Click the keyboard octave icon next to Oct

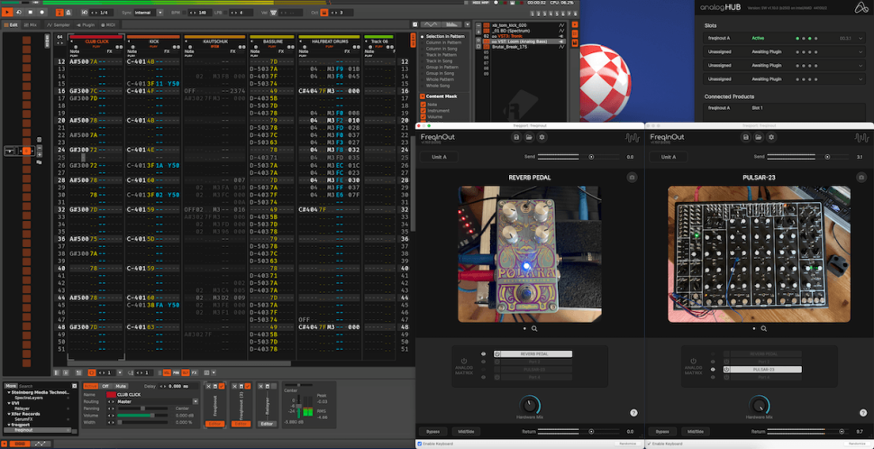323,13
